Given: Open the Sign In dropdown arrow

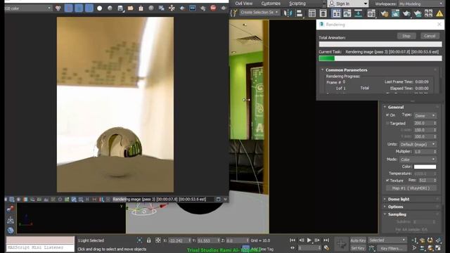Looking at the screenshot, I should click(x=366, y=4).
